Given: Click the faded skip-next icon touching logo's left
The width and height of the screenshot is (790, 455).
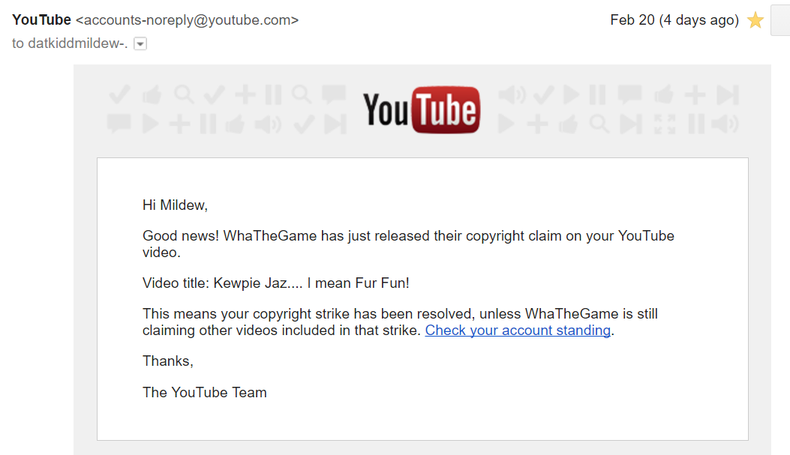Looking at the screenshot, I should pos(335,124).
